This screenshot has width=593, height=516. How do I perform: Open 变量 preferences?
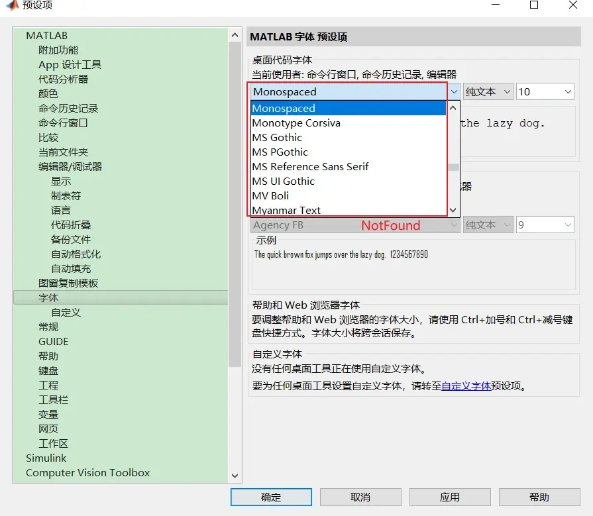(48, 414)
